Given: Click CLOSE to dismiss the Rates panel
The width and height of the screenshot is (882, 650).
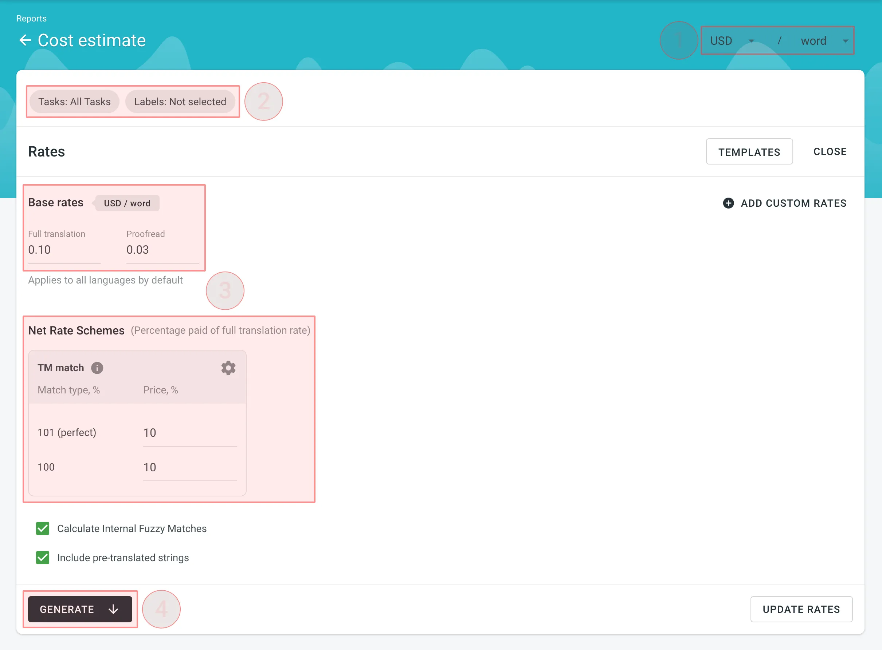Looking at the screenshot, I should click(x=831, y=152).
